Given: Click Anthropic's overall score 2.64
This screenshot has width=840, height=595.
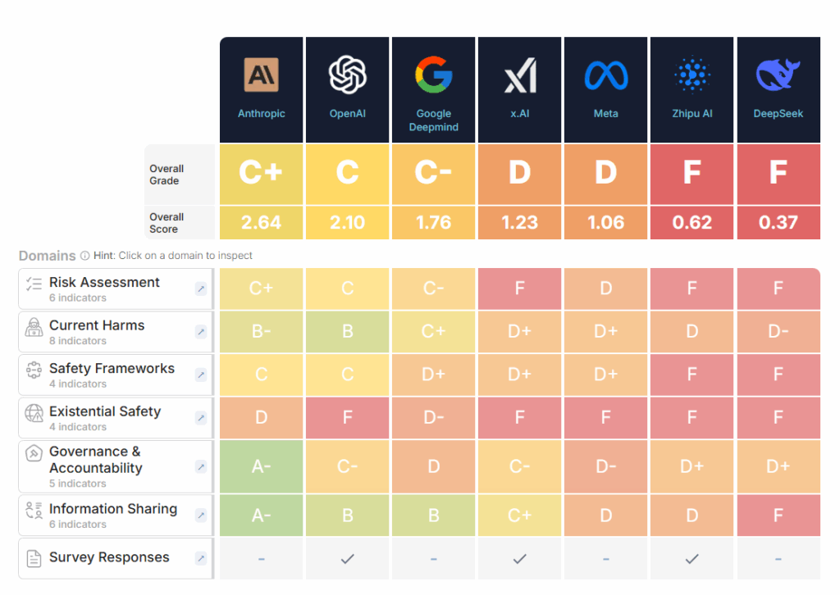Looking at the screenshot, I should tap(262, 222).
